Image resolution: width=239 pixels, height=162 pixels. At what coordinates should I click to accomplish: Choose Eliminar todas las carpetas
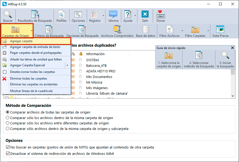tap(36, 78)
